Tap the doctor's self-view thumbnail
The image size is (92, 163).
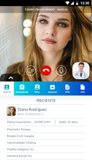point(81,71)
